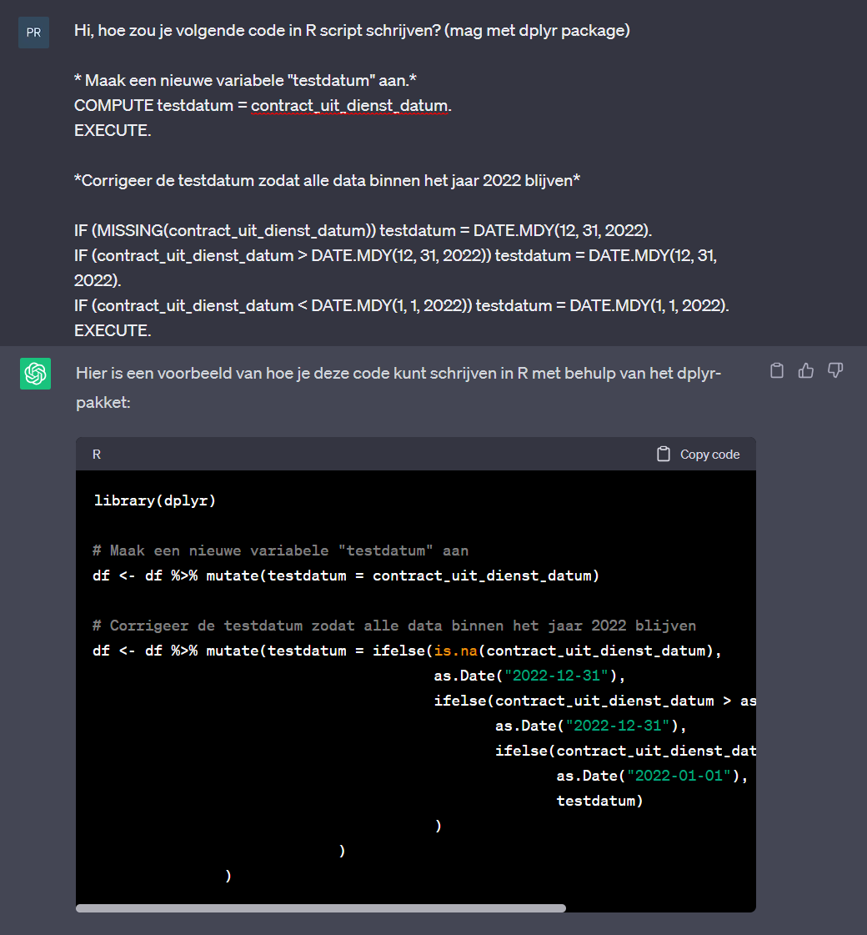
Task: Click the IF (MISSING(contract_uit_dienst_datum)) prompt line
Action: [363, 231]
